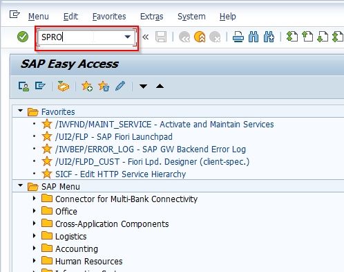Click folder icon next to Logistics
The width and height of the screenshot is (344, 272).
(47, 235)
